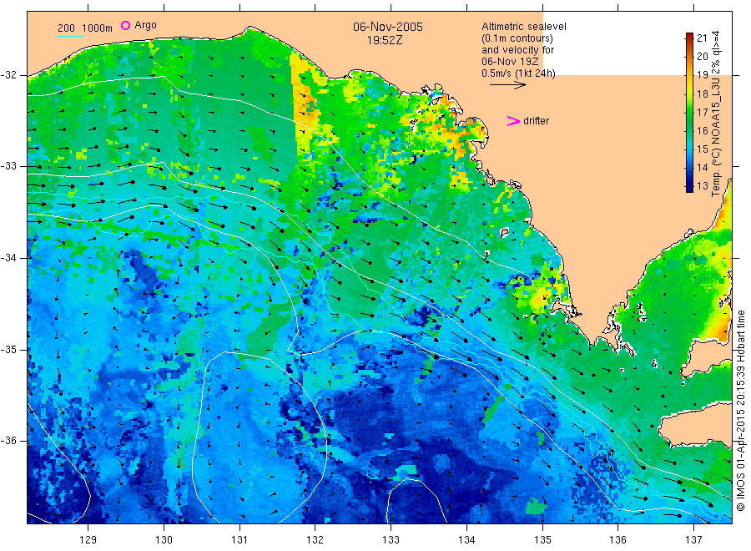Click the colorbar value 17
Screen dimensions: 751x551
tap(702, 112)
